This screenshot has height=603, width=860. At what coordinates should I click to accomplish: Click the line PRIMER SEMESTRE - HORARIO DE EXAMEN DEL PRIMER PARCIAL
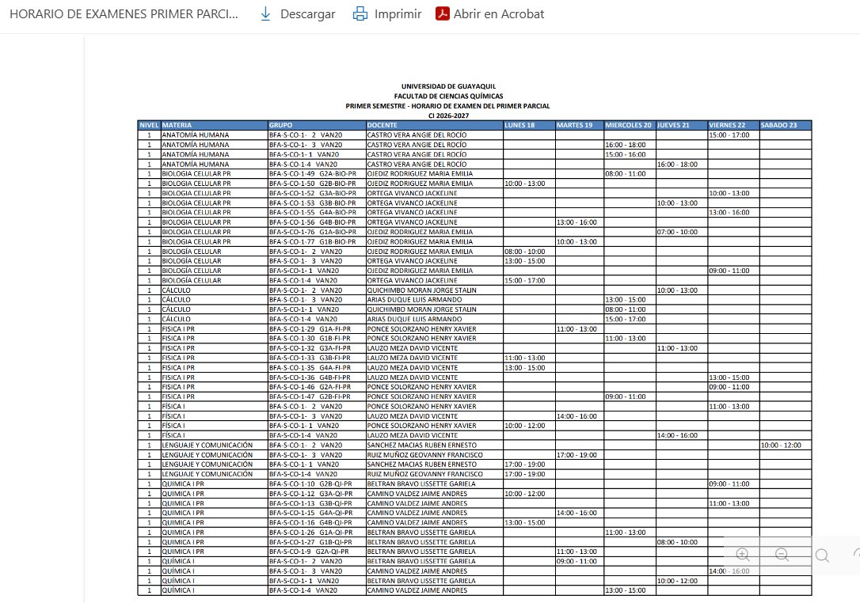(447, 106)
